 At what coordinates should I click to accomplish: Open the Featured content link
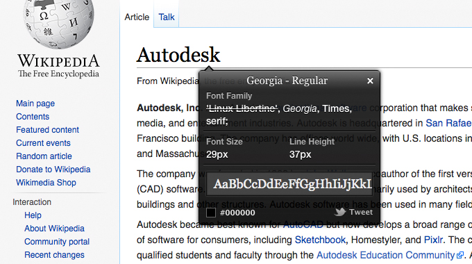tap(47, 130)
